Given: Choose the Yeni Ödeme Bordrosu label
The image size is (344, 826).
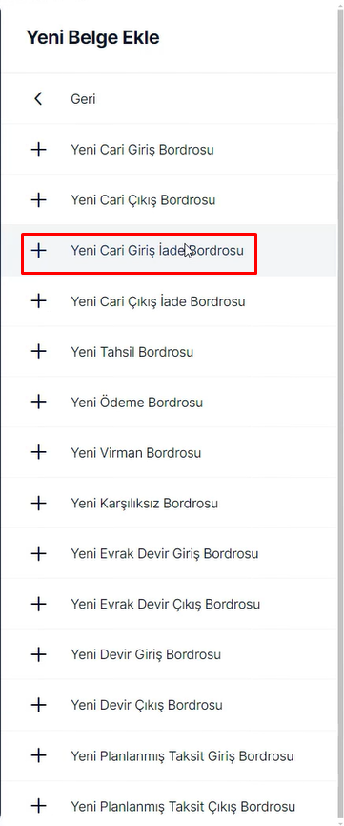Looking at the screenshot, I should pyautogui.click(x=137, y=403).
